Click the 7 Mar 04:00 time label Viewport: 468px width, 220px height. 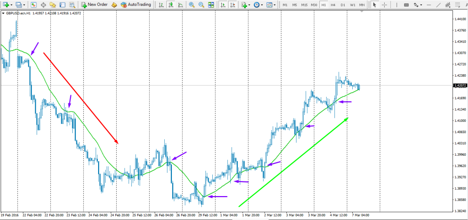(361, 215)
